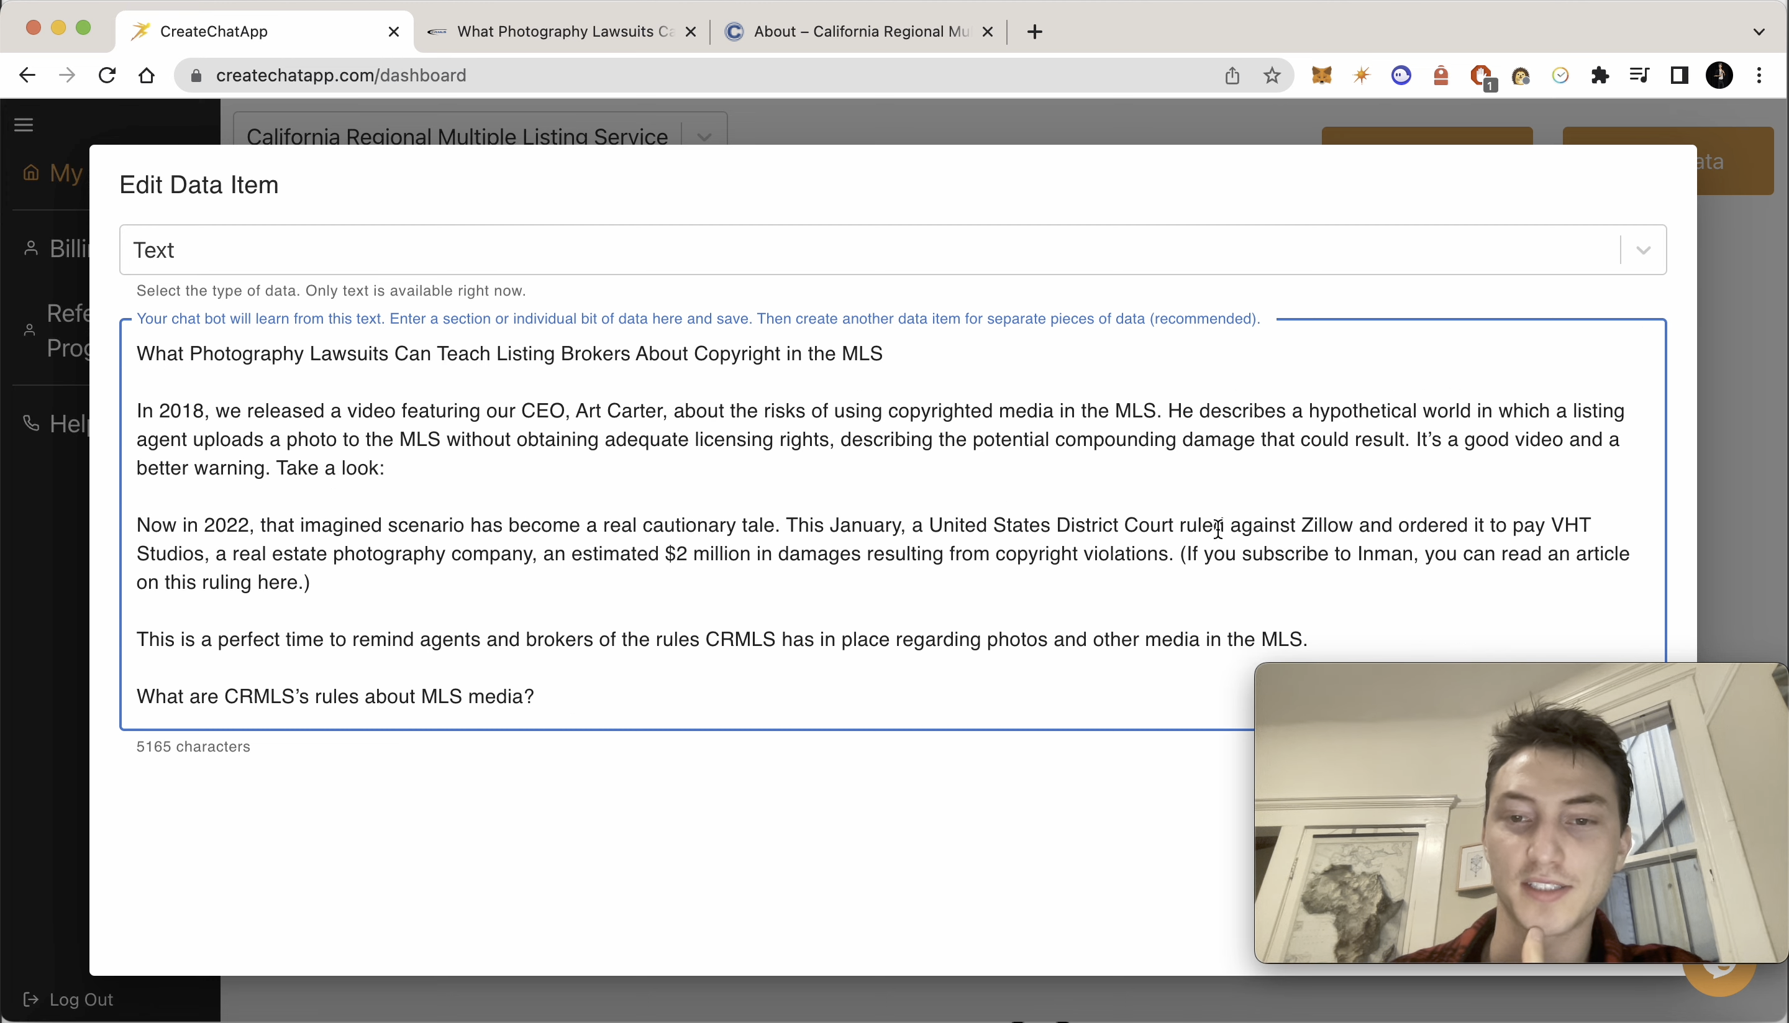Click the Edit Data Item heading
1789x1023 pixels.
point(199,185)
